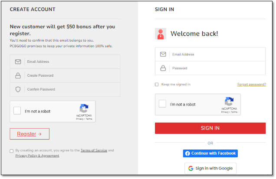Screen dimensions: 276x179
Task: Check I'm not a robot under Sign In
Action: point(162,104)
